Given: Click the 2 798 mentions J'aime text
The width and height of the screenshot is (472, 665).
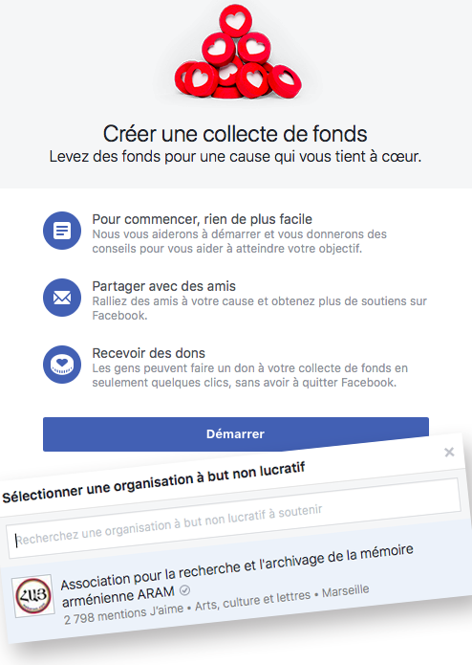Looking at the screenshot, I should [x=123, y=614].
